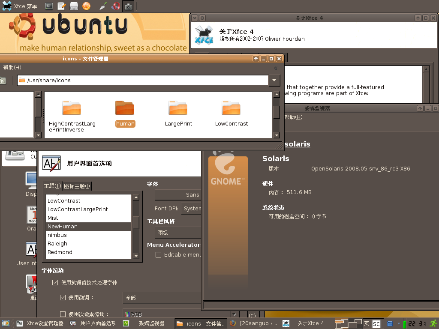The image size is (439, 329).
Task: Click the 英 input method indicator
Action: pyautogui.click(x=367, y=323)
